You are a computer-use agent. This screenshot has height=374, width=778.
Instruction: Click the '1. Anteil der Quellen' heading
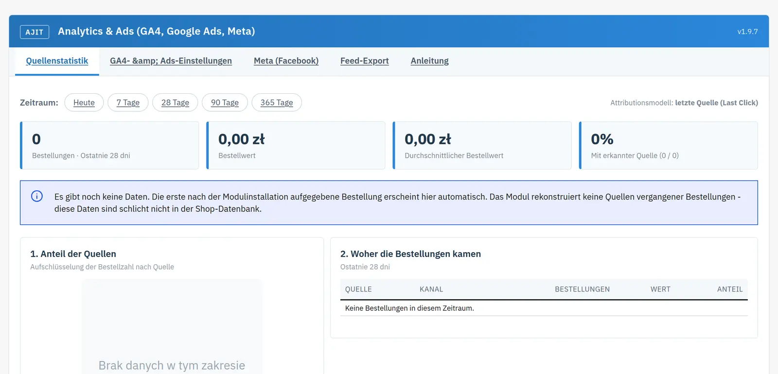pyautogui.click(x=73, y=254)
